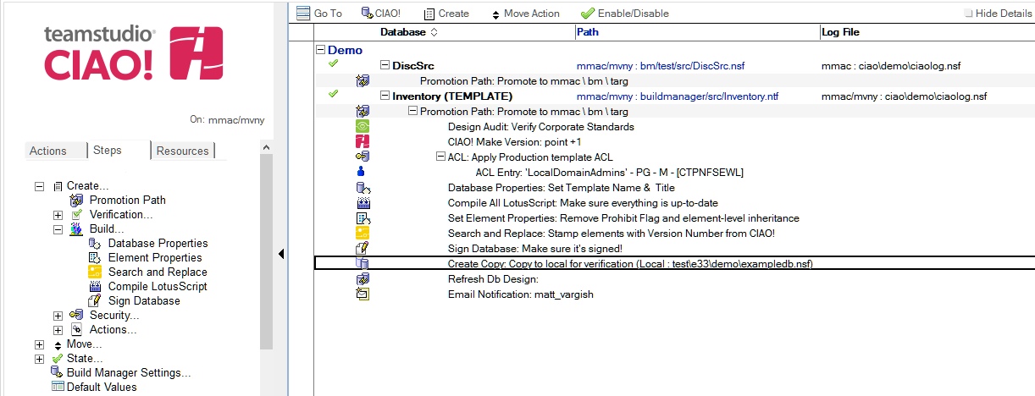Click the left panel vertical scrollbar
Viewport: 1035px width, 396px height.
pos(267,252)
